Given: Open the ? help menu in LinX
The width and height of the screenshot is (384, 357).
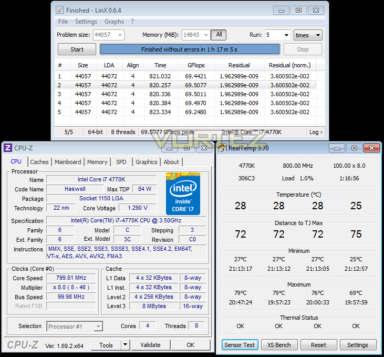Looking at the screenshot, I should [x=132, y=22].
